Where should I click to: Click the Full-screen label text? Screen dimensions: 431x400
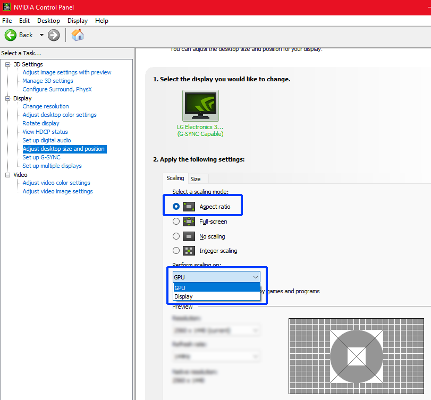click(213, 222)
